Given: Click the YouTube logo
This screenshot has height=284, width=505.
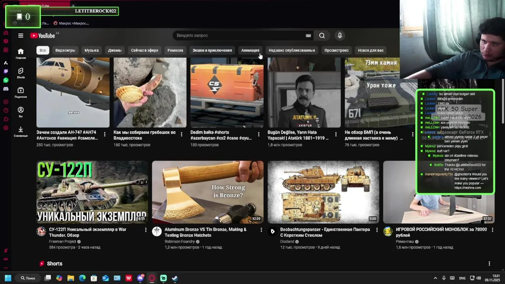Looking at the screenshot, I should 43,35.
